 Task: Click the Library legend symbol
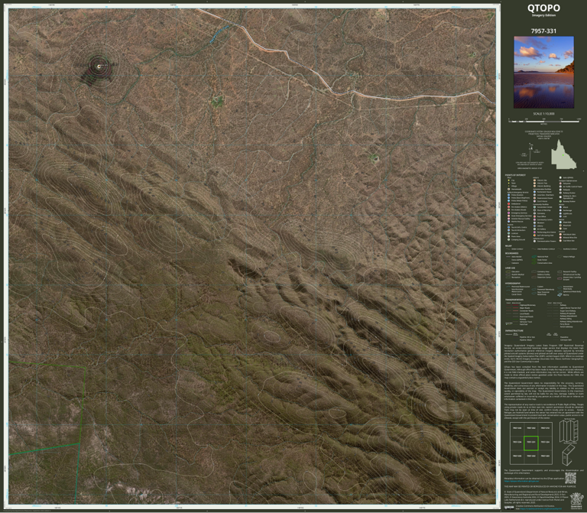[x=534, y=226]
